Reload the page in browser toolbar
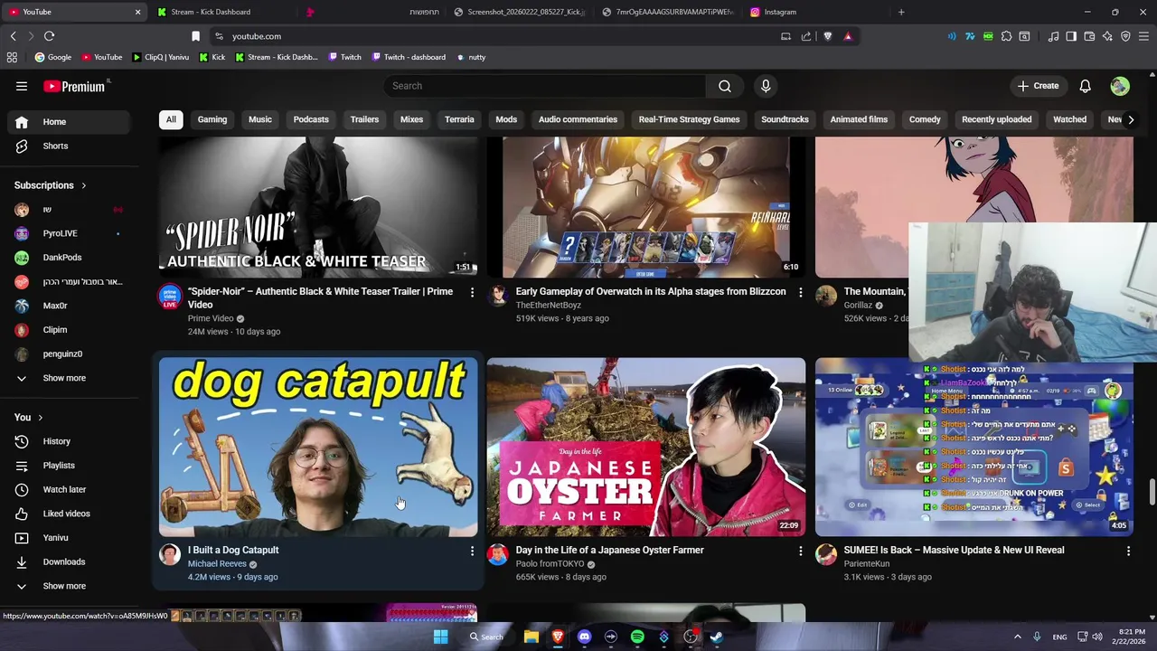This screenshot has width=1157, height=651. (49, 36)
